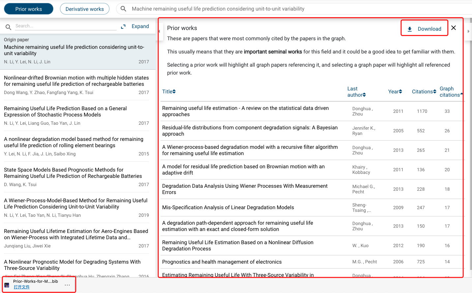Viewport: 472px width, 293px height.
Task: Select Aero-Engines Remaining Useful Lifetime Estimation paper
Action: click(76, 239)
